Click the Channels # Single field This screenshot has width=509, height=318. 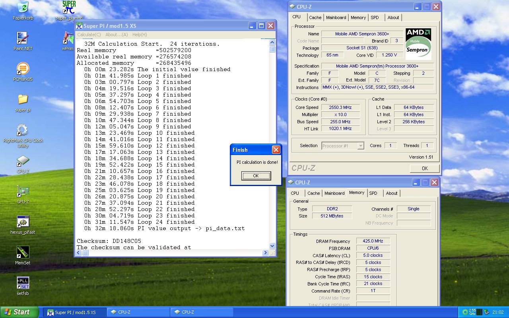[414, 209]
